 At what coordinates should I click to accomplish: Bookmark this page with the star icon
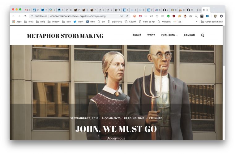coord(127,16)
